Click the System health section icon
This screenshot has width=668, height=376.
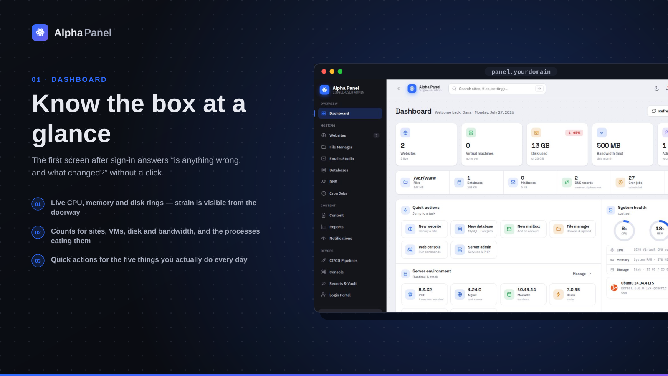click(611, 211)
